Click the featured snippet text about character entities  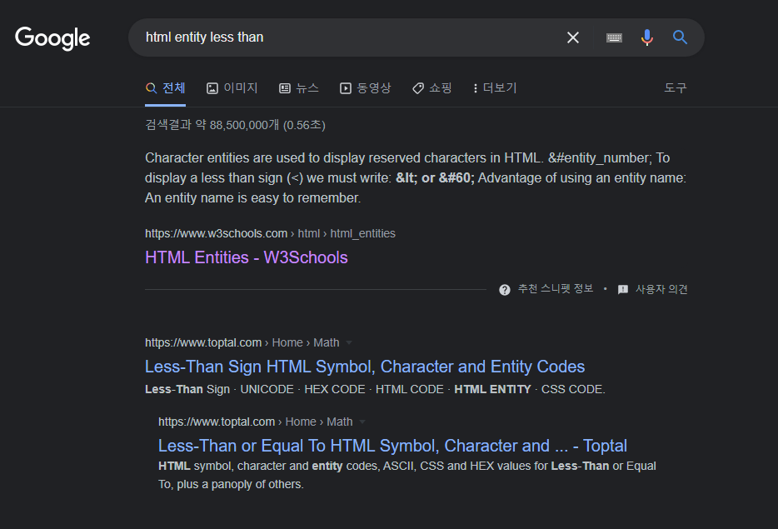[416, 177]
